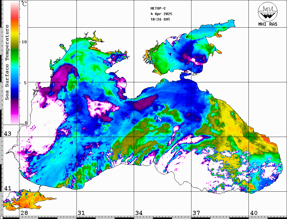This screenshot has width=287, height=219.
Task: Click the "MHI RAS" text under logo
Action: click(x=268, y=24)
